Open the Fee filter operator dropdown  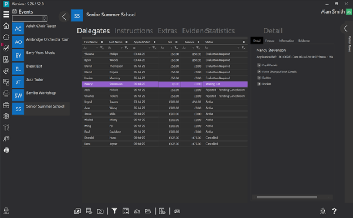pos(171,48)
